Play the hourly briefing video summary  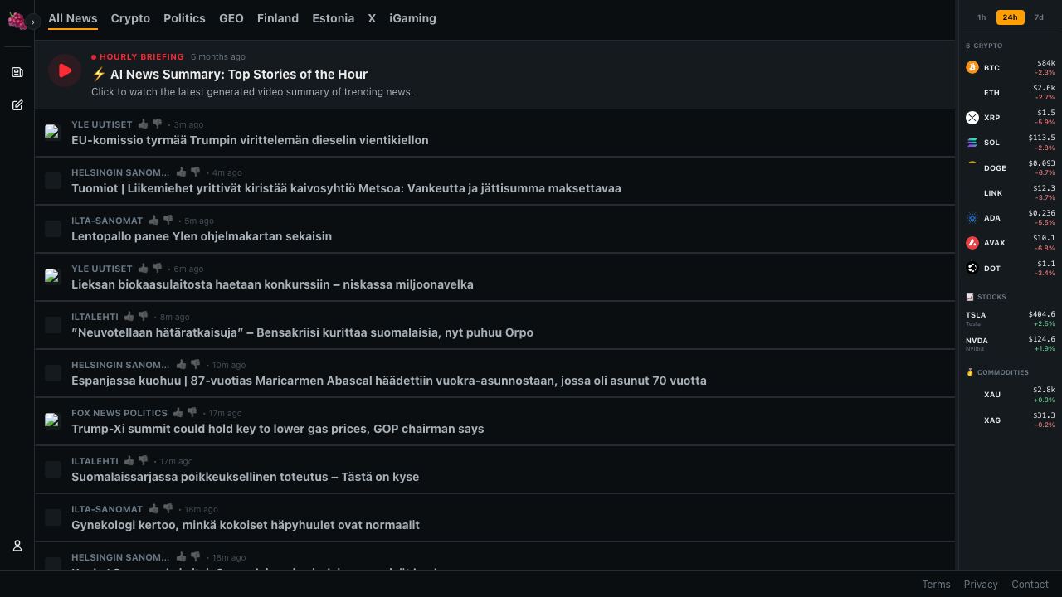pos(65,70)
